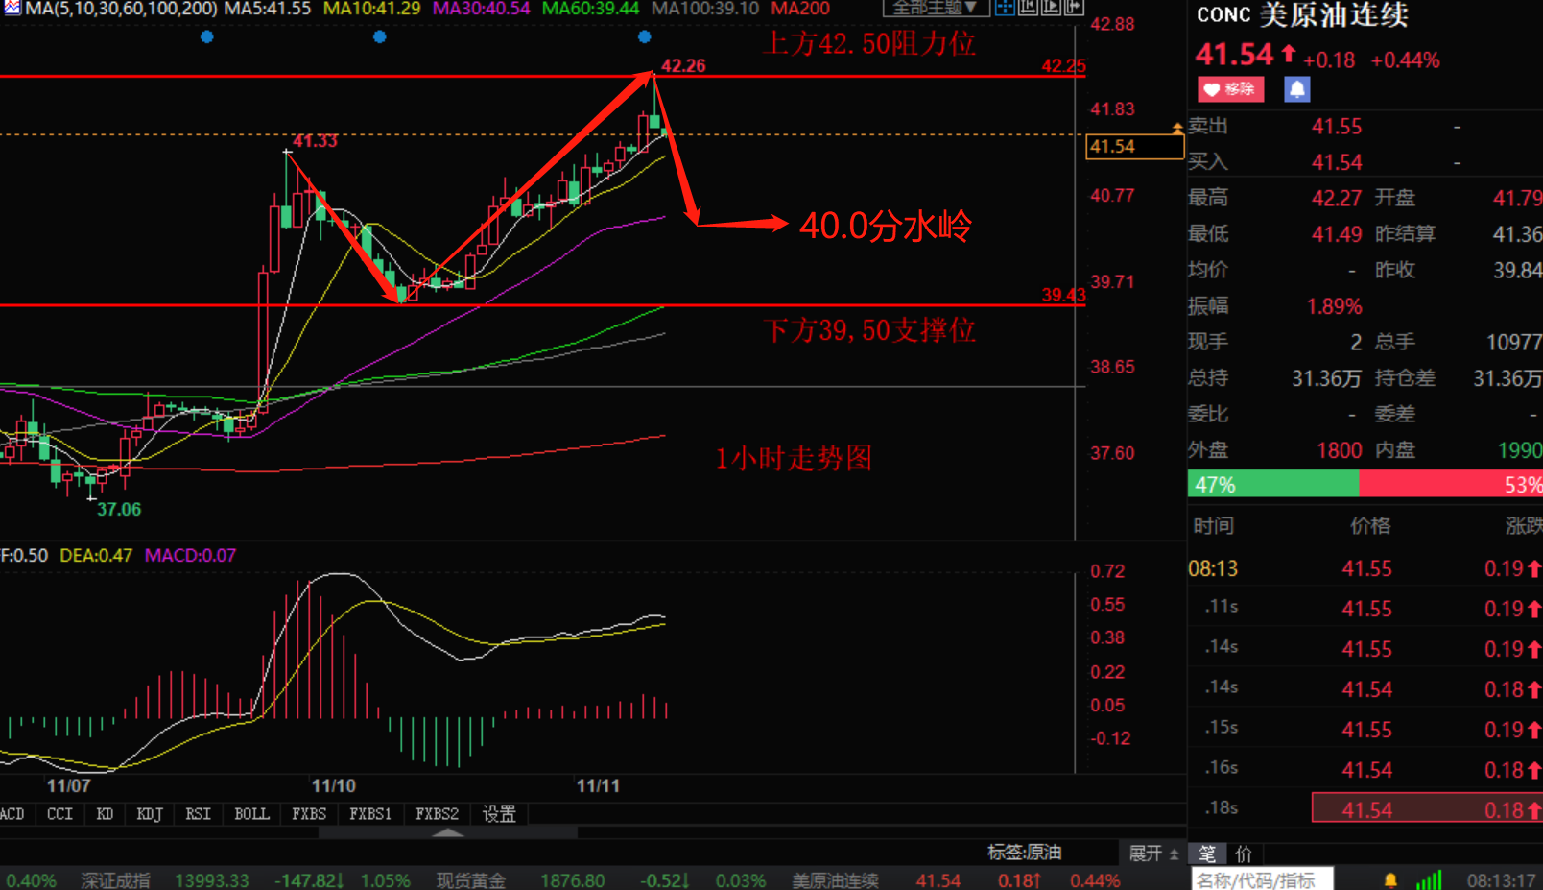Click the current price label 41.54 on axis

pos(1134,147)
